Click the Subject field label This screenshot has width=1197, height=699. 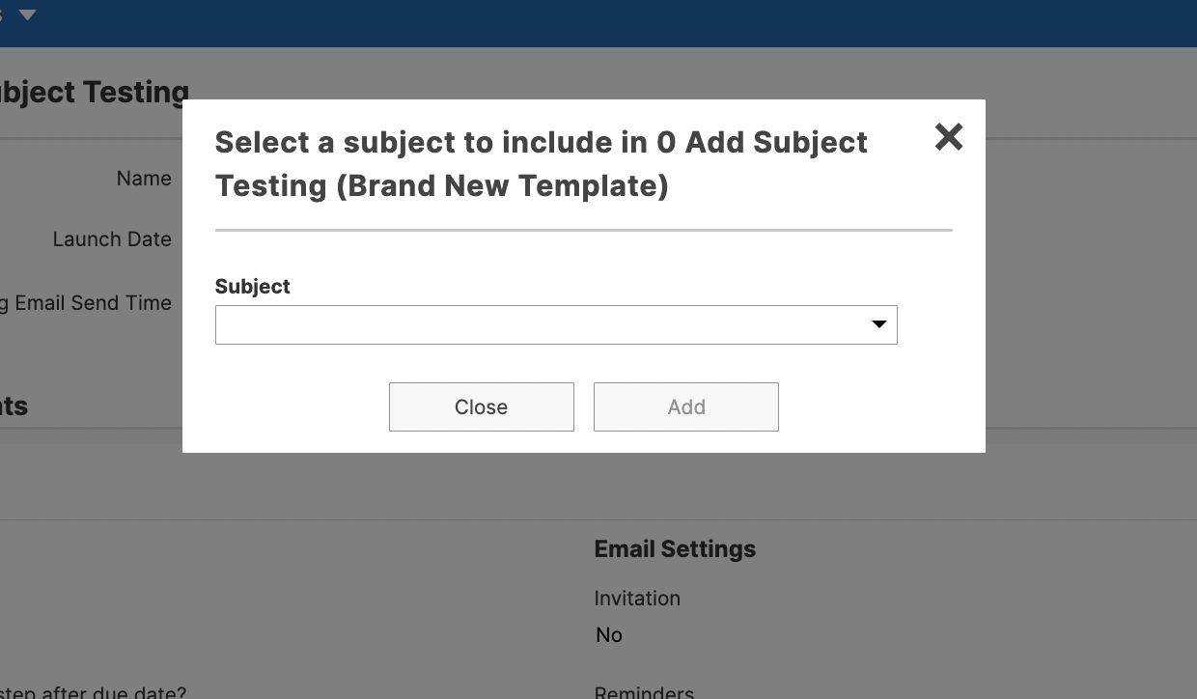[x=253, y=287]
